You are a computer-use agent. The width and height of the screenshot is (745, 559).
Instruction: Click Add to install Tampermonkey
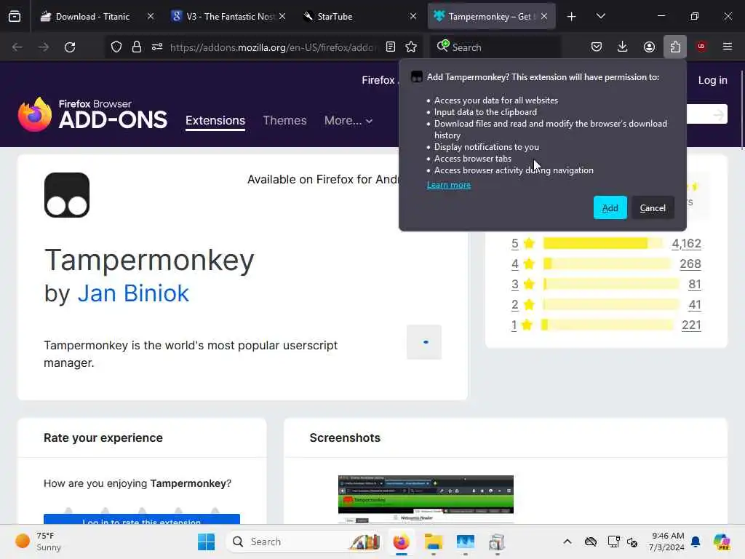tap(610, 207)
